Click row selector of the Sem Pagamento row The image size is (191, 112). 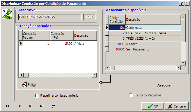pyautogui.click(x=107, y=49)
